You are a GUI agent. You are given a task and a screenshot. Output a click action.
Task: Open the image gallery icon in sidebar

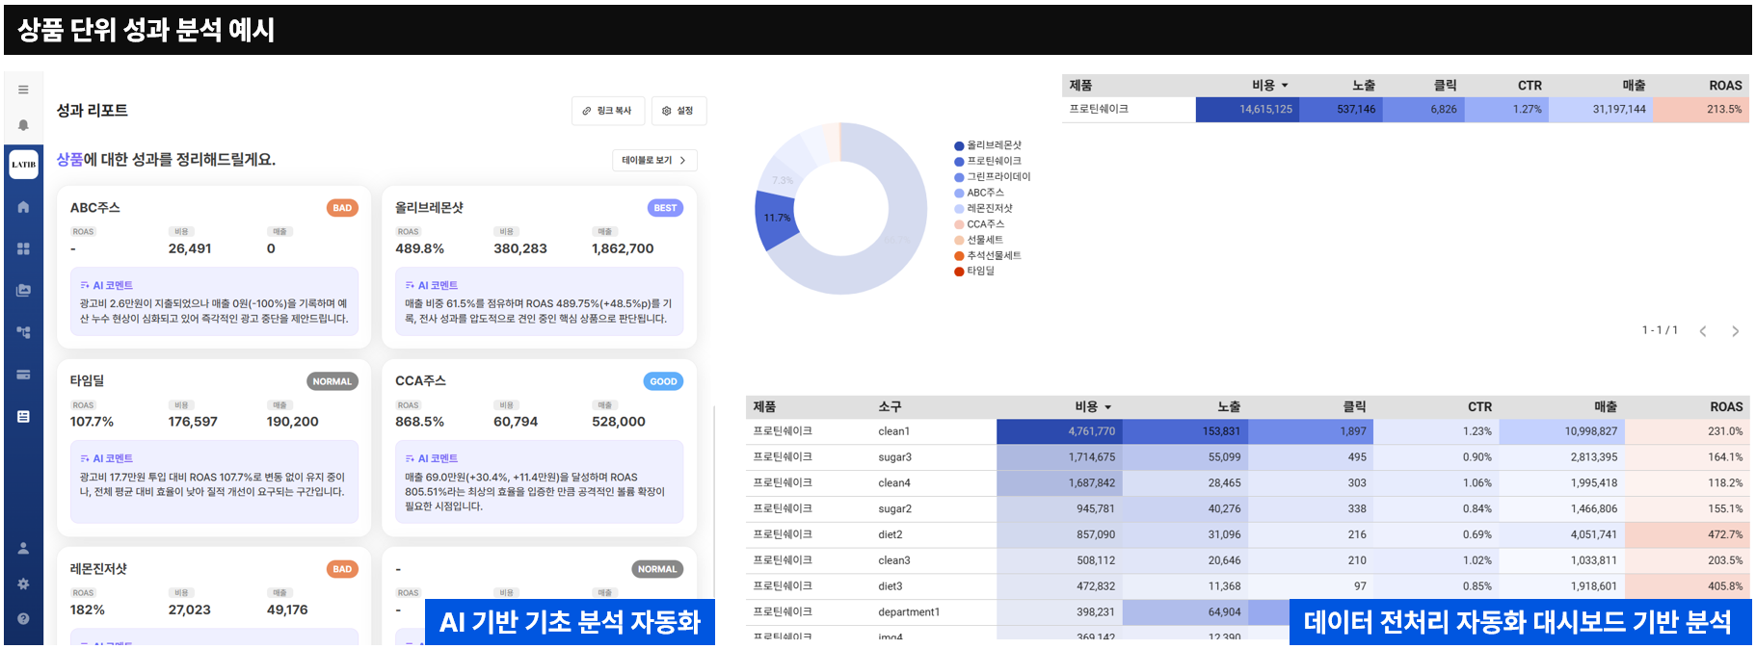tap(23, 290)
